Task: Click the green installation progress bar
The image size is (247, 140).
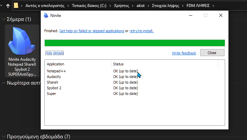Action: pyautogui.click(x=135, y=43)
